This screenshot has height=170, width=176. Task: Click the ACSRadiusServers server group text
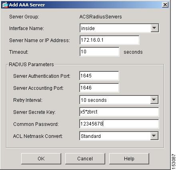(x=100, y=17)
